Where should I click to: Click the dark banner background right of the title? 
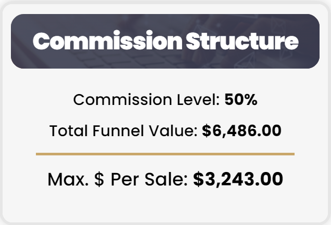click(x=310, y=42)
